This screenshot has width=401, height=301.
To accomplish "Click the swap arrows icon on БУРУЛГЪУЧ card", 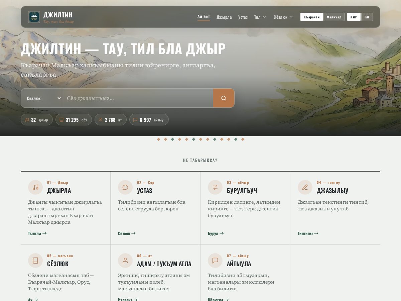I will (215, 187).
